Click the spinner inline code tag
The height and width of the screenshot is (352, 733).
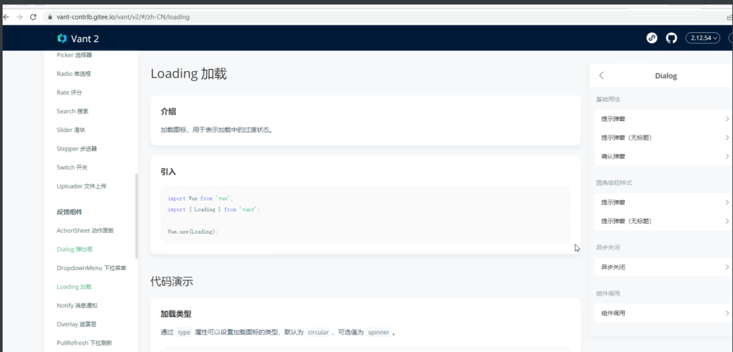click(378, 333)
